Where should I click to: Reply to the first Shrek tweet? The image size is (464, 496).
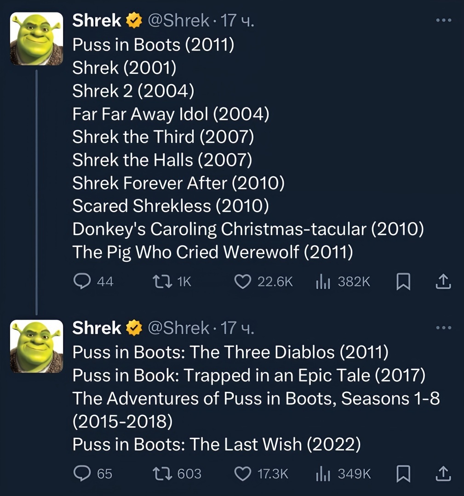82,281
